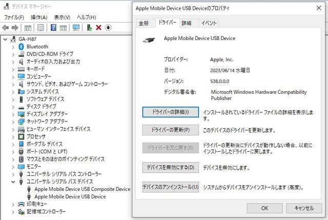Expand the Bluetooth node
Viewport: 328px width, 220px height.
[13, 47]
